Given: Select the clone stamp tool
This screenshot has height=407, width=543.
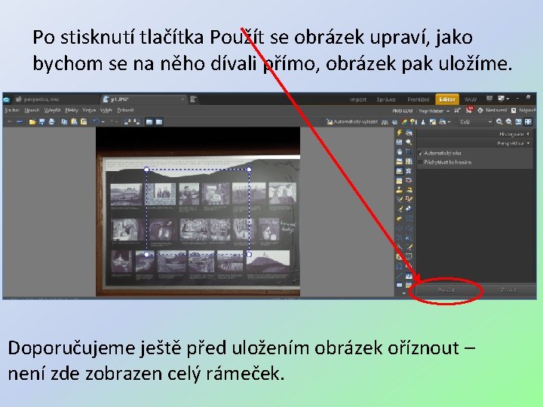Looking at the screenshot, I should (x=399, y=190).
